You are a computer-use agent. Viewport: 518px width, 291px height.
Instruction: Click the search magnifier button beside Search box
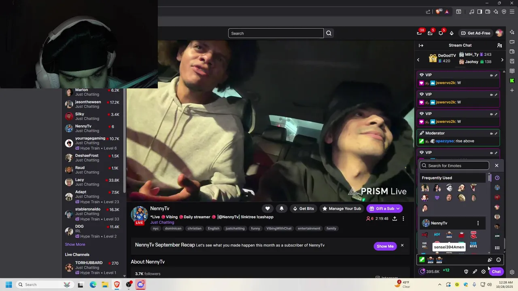click(x=329, y=33)
